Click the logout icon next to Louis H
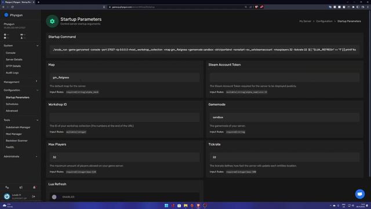The width and height of the screenshot is (371, 209). [x=34, y=196]
